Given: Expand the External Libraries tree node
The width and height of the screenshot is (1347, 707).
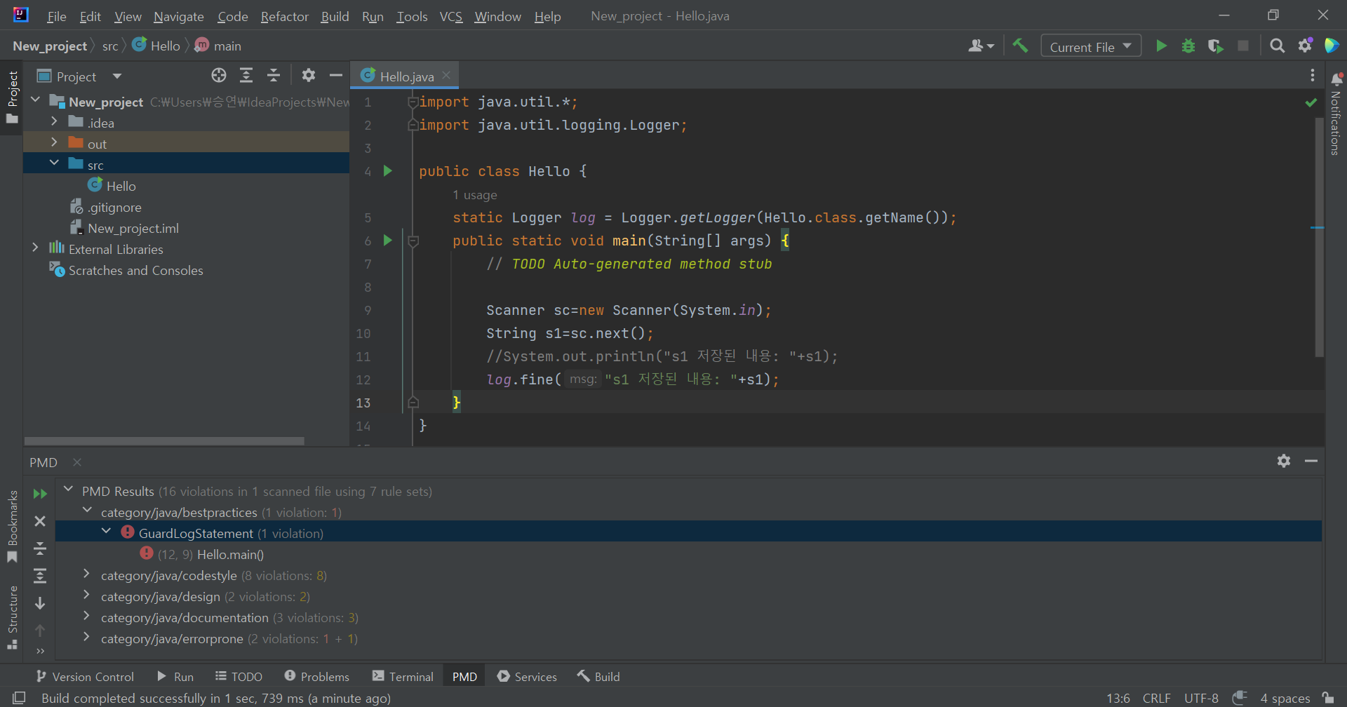Looking at the screenshot, I should pyautogui.click(x=35, y=248).
